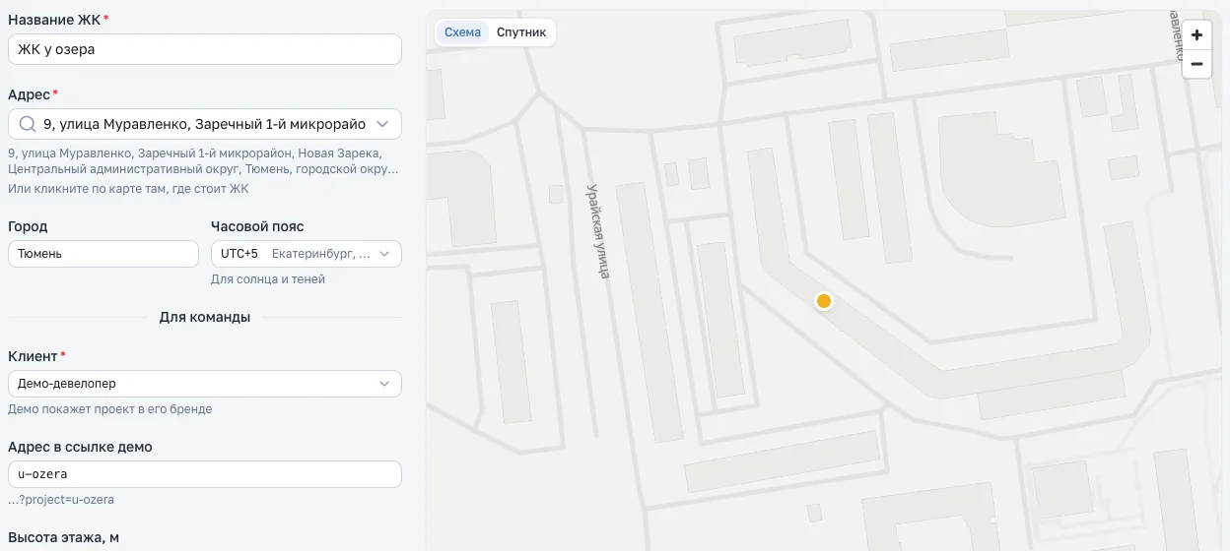Click the Часовой пояс label
The height and width of the screenshot is (551, 1230).
(257, 226)
